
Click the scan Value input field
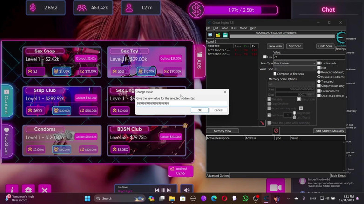coord(309,57)
